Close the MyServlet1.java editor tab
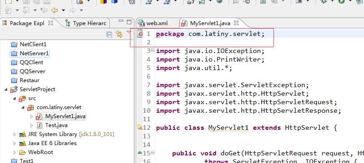This screenshot has width=364, height=163. click(x=236, y=23)
